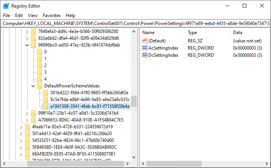Image resolution: width=271 pixels, height=168 pixels.
Task: Click REG_SZ type cell of (Default)
Action: tap(195, 41)
